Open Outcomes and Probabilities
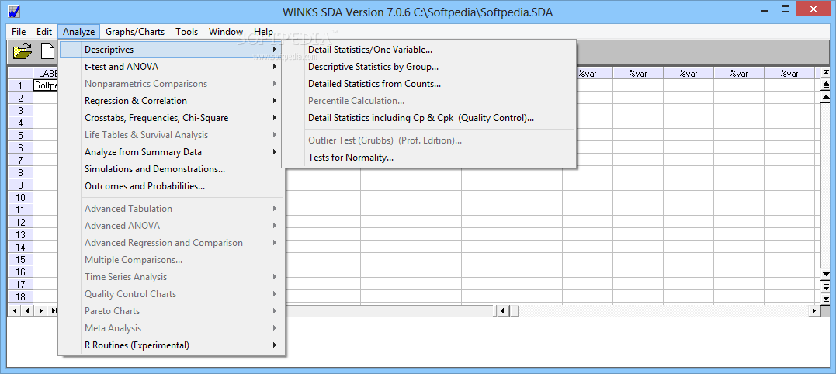This screenshot has height=374, width=836. click(x=171, y=186)
